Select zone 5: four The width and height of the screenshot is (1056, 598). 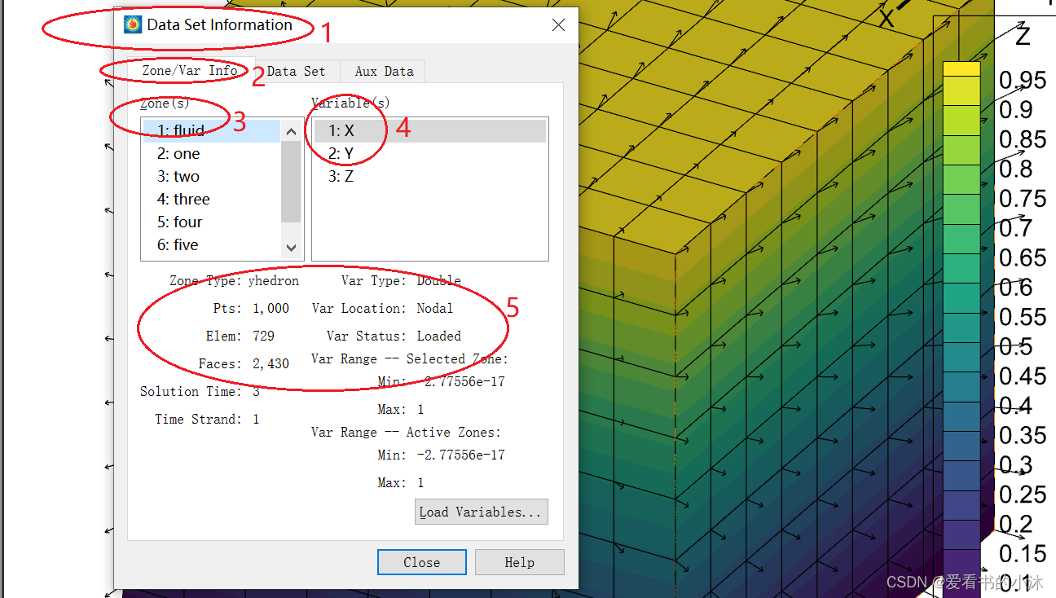pos(179,222)
